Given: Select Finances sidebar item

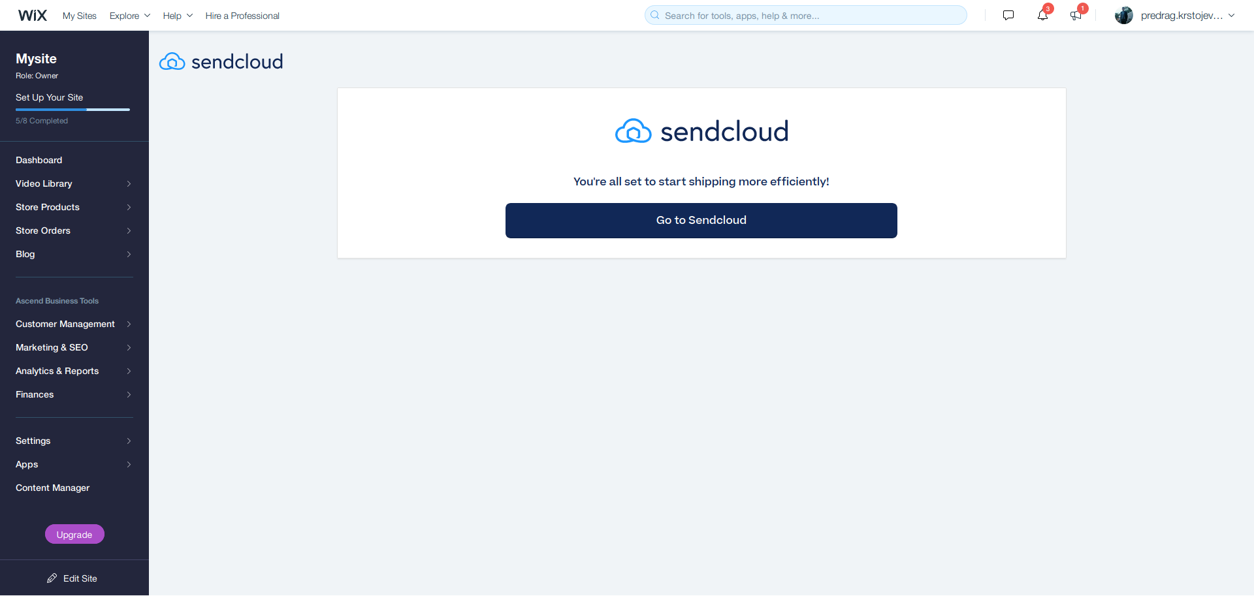Looking at the screenshot, I should tap(74, 394).
